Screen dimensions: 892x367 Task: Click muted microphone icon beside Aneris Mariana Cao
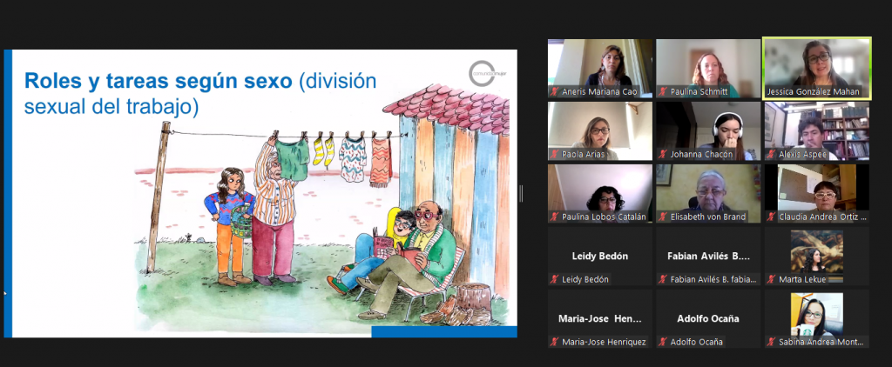click(554, 91)
